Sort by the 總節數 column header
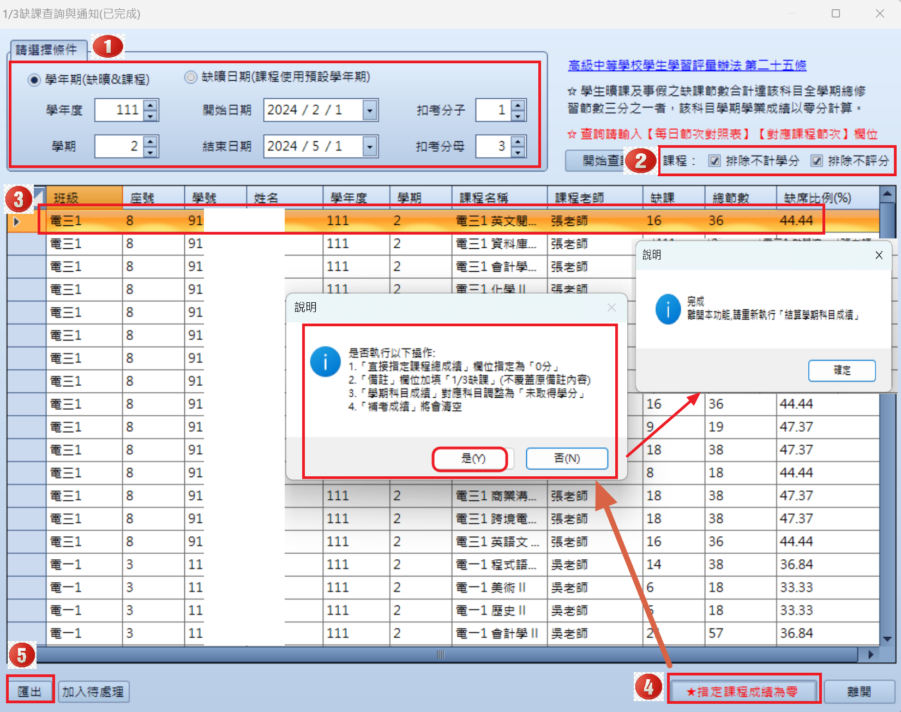The height and width of the screenshot is (712, 901). (x=741, y=198)
